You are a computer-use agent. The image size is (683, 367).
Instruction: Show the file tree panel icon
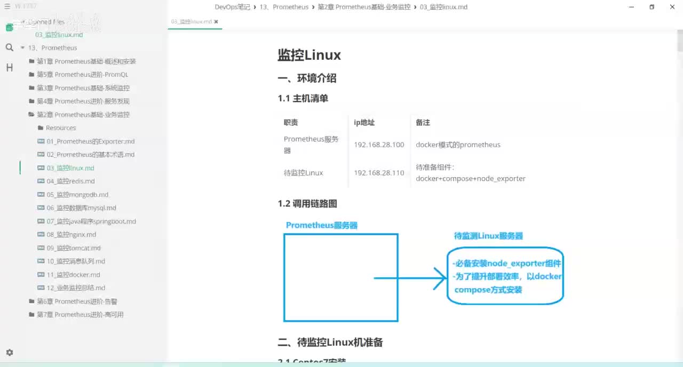[x=9, y=28]
